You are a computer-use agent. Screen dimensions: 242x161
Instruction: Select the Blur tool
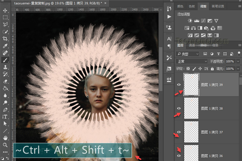5,95
